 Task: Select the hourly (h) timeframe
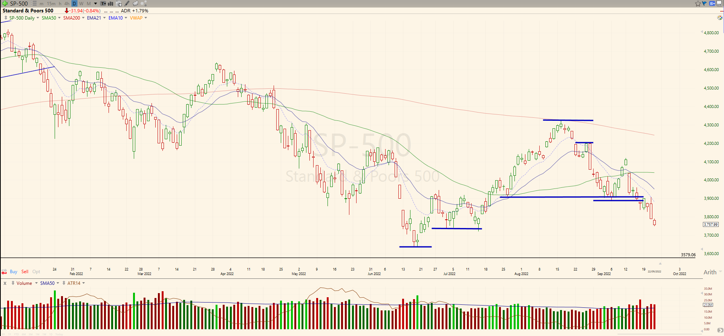point(60,4)
